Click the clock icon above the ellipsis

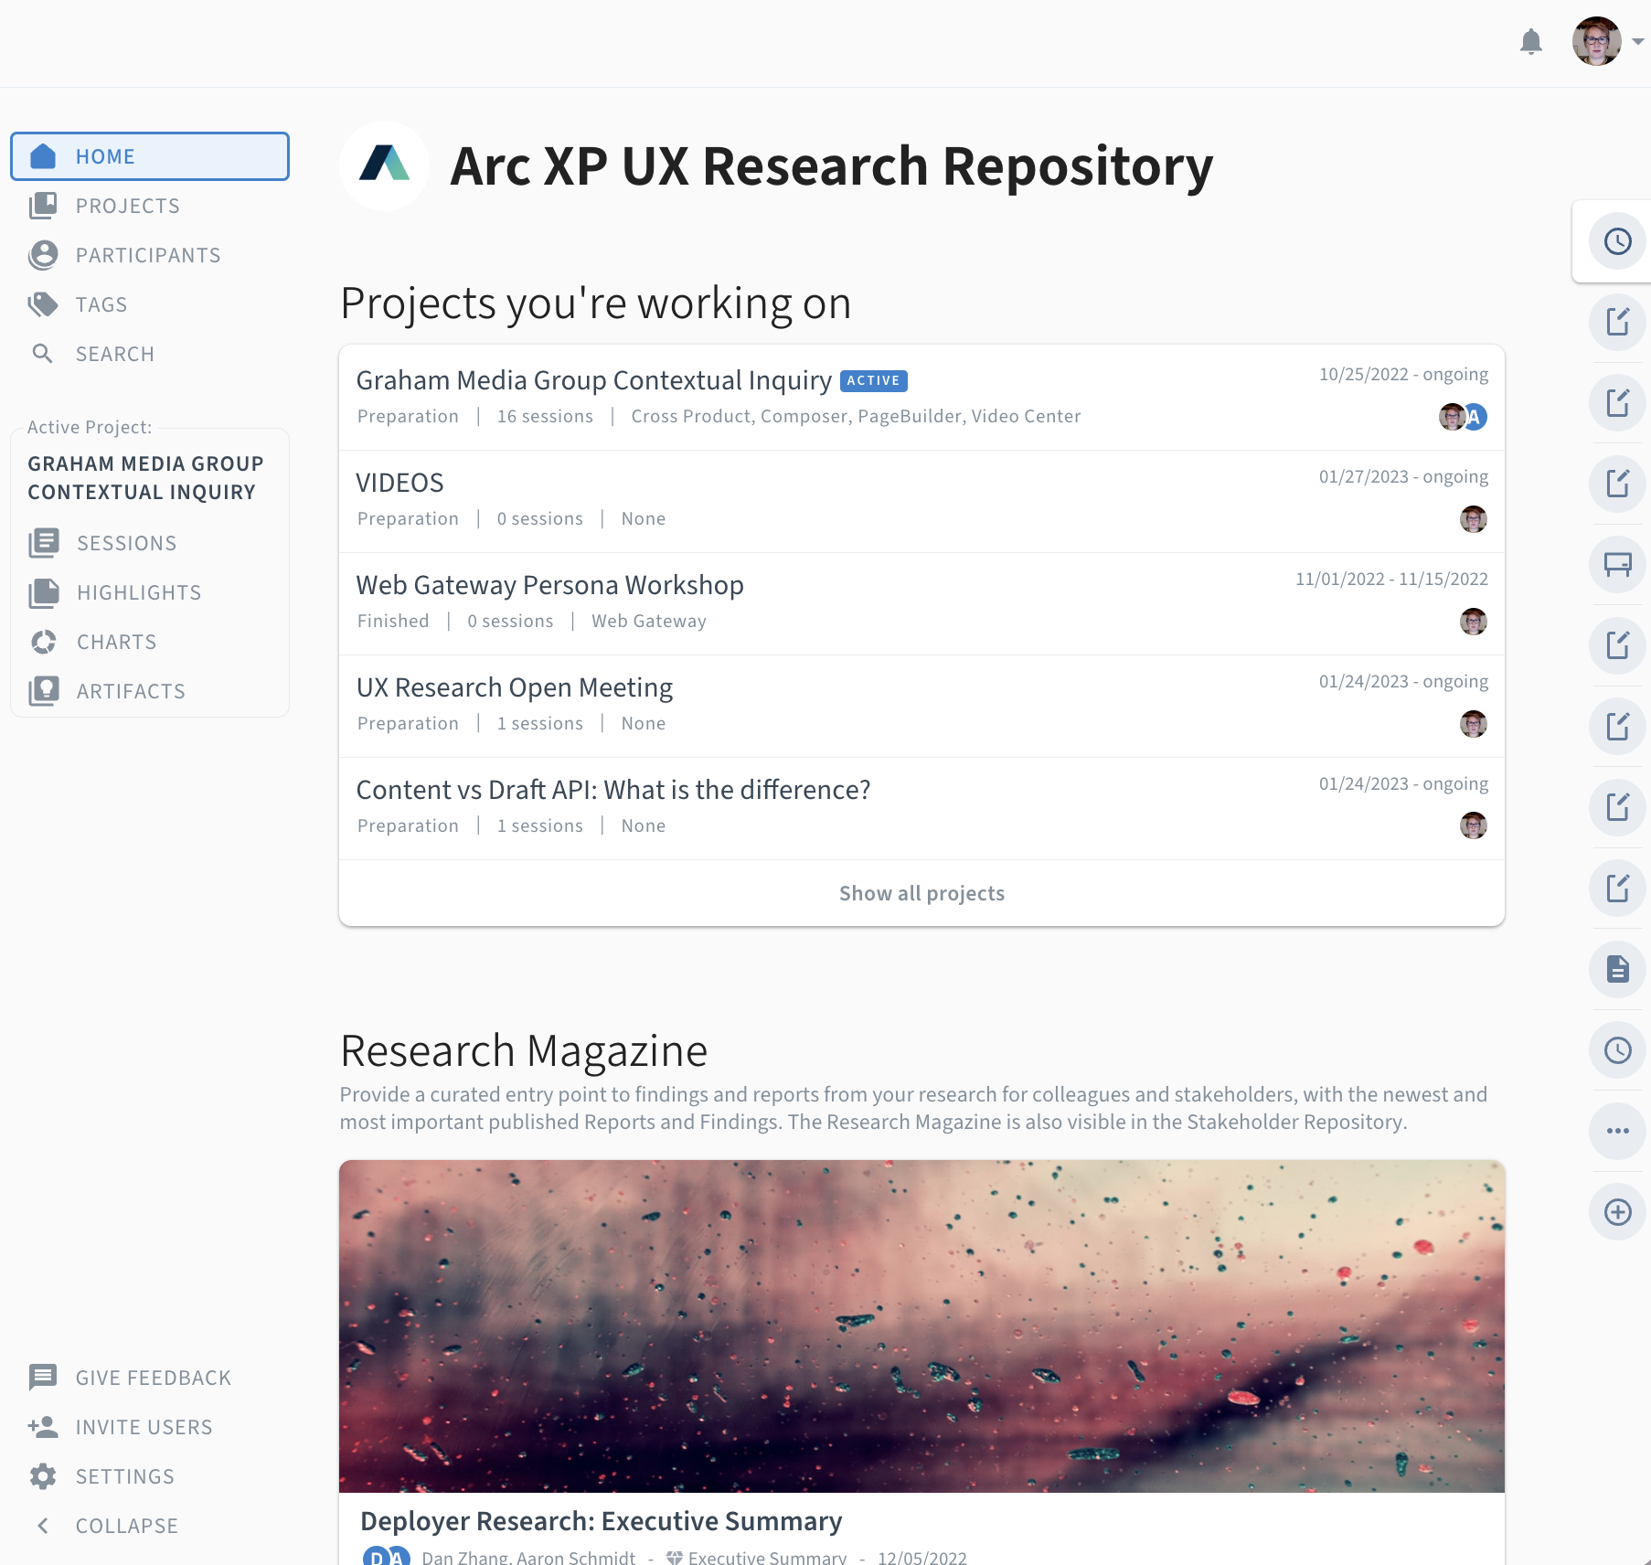(1618, 1050)
